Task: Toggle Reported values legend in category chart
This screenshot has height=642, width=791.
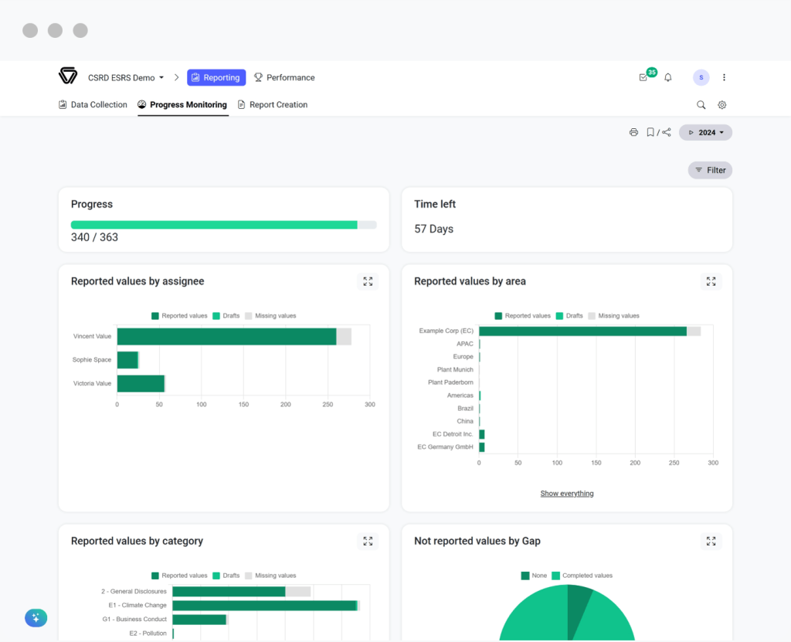Action: [179, 576]
